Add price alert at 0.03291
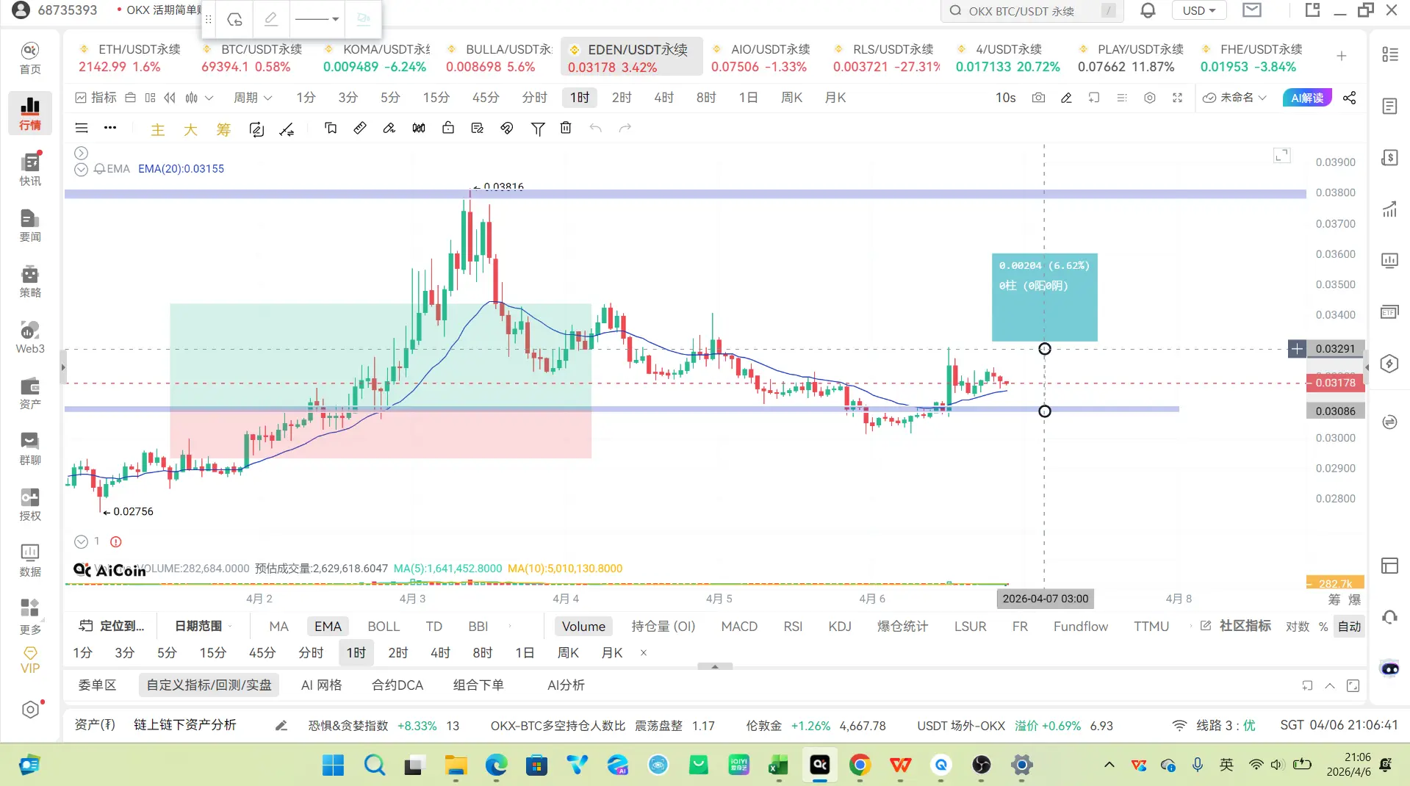The width and height of the screenshot is (1410, 786). pos(1297,349)
